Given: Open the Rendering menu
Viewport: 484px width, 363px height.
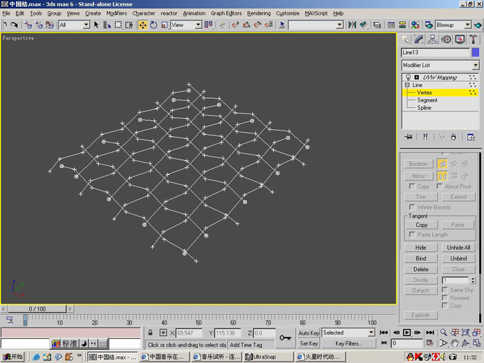Looking at the screenshot, I should tap(259, 13).
